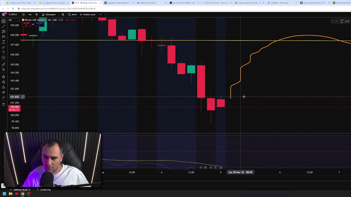Toggle stay-in-drawing-mode pencil lock
Image resolution: width=351 pixels, height=197 pixels.
point(4,82)
